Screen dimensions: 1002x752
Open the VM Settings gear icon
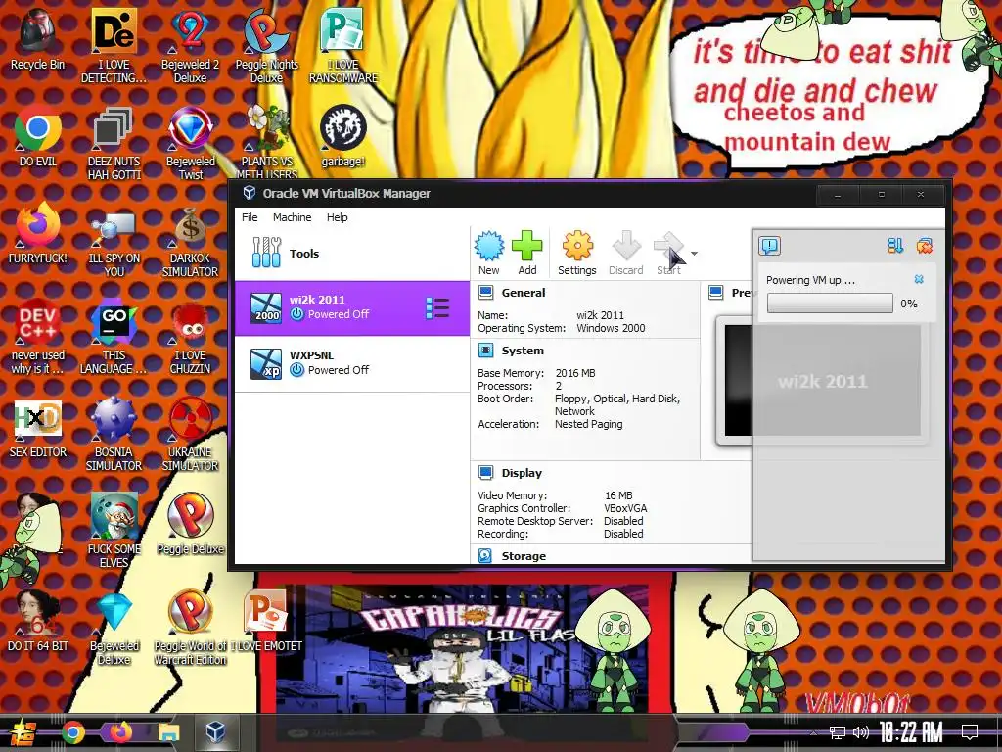pos(577,246)
